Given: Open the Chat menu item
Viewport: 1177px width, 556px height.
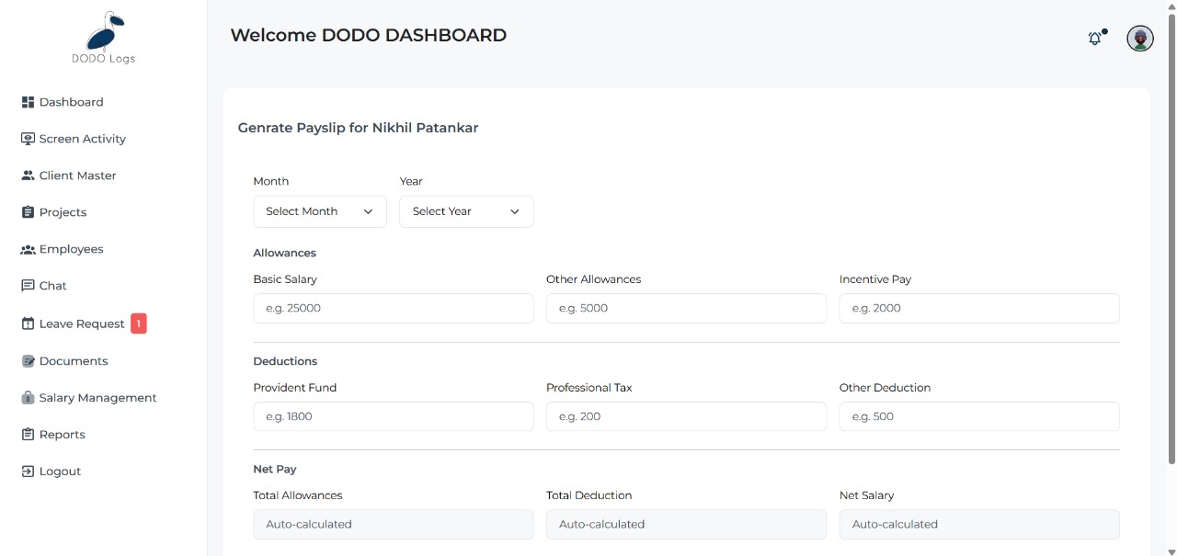Looking at the screenshot, I should point(52,286).
